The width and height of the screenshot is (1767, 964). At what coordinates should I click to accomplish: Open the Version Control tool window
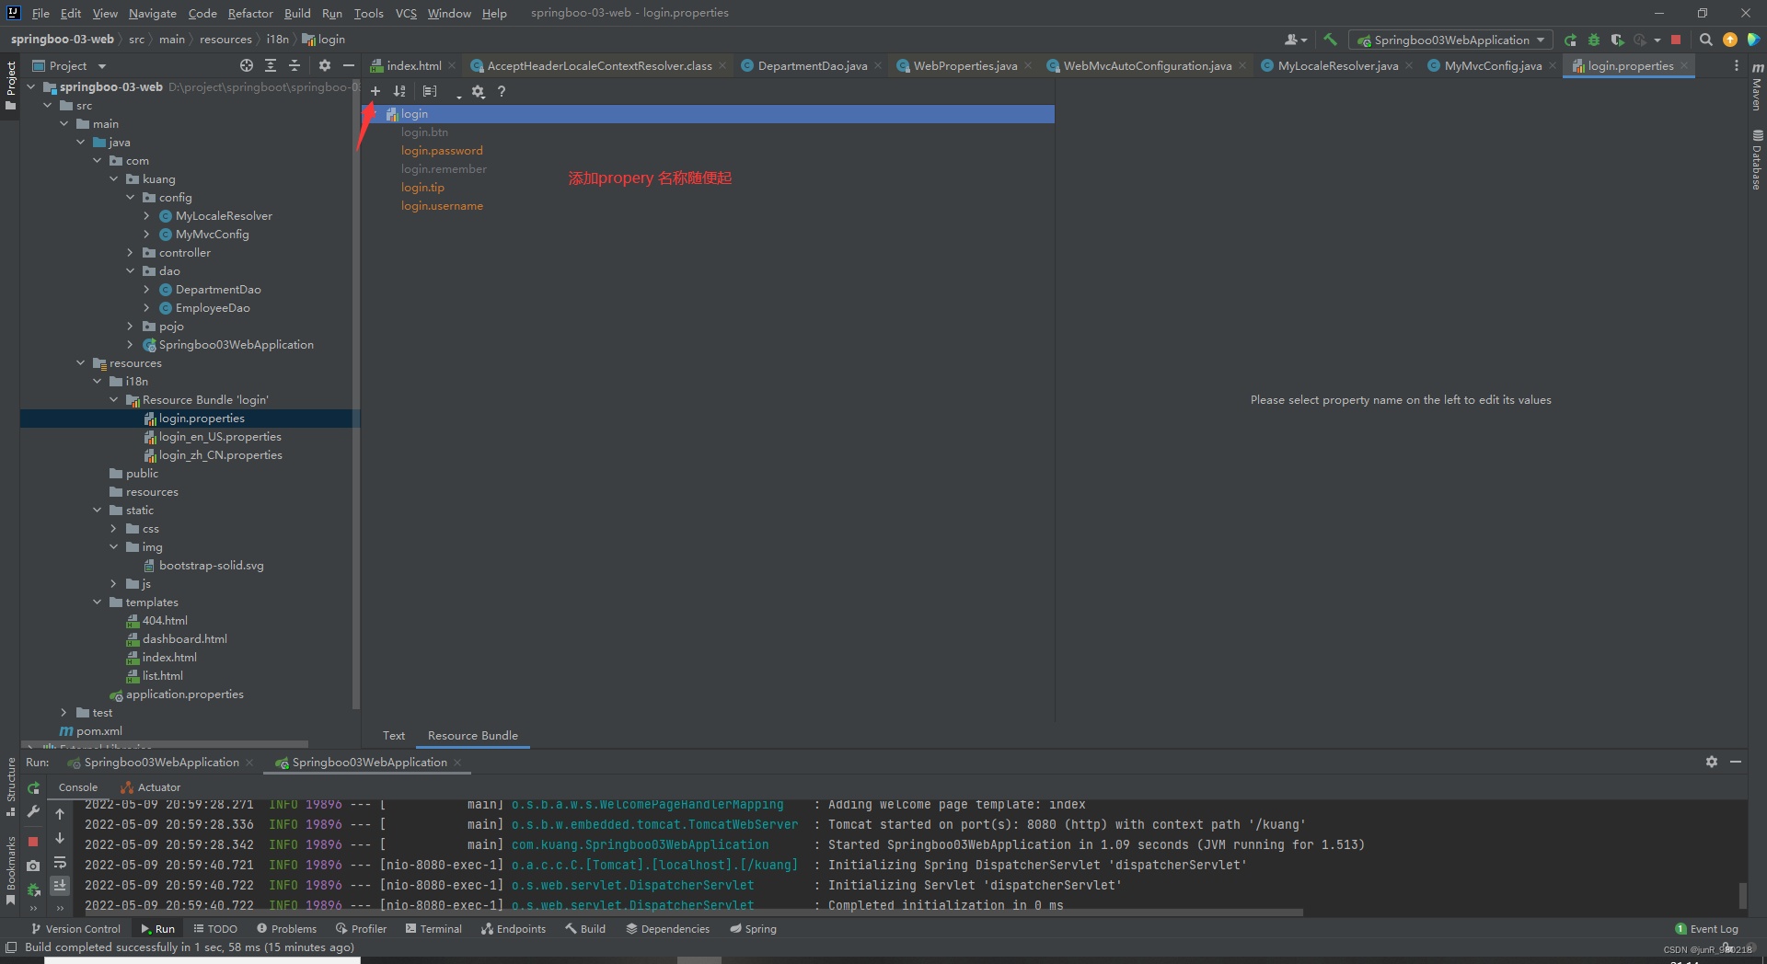click(75, 929)
